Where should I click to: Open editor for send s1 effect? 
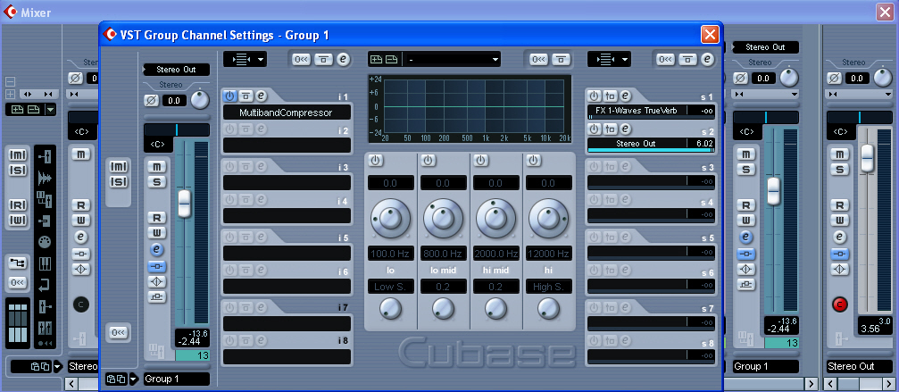pos(625,96)
